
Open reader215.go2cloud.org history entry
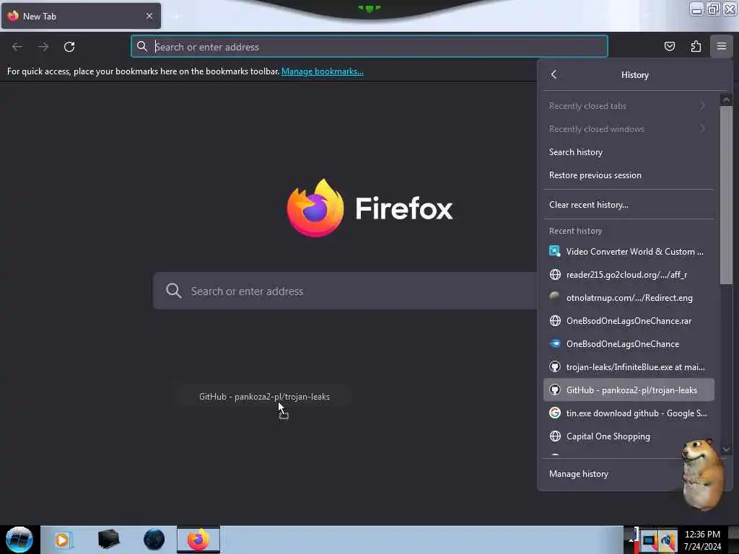(x=629, y=274)
